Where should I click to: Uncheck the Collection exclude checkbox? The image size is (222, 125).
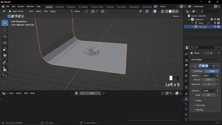click(212, 19)
